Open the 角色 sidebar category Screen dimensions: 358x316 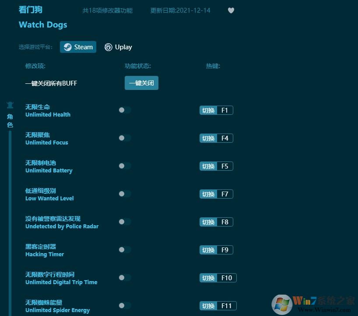click(10, 121)
